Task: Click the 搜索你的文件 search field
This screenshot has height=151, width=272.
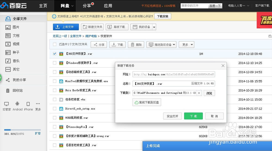Action: pos(194,6)
